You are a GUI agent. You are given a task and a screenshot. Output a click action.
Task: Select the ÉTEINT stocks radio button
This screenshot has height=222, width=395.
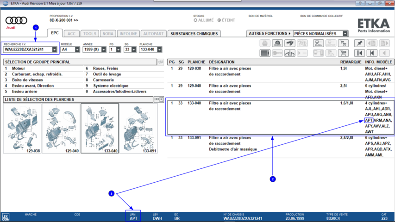click(x=219, y=20)
